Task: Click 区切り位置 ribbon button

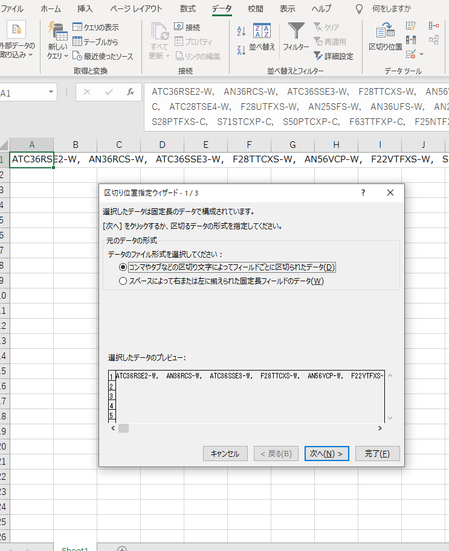Action: pyautogui.click(x=386, y=37)
